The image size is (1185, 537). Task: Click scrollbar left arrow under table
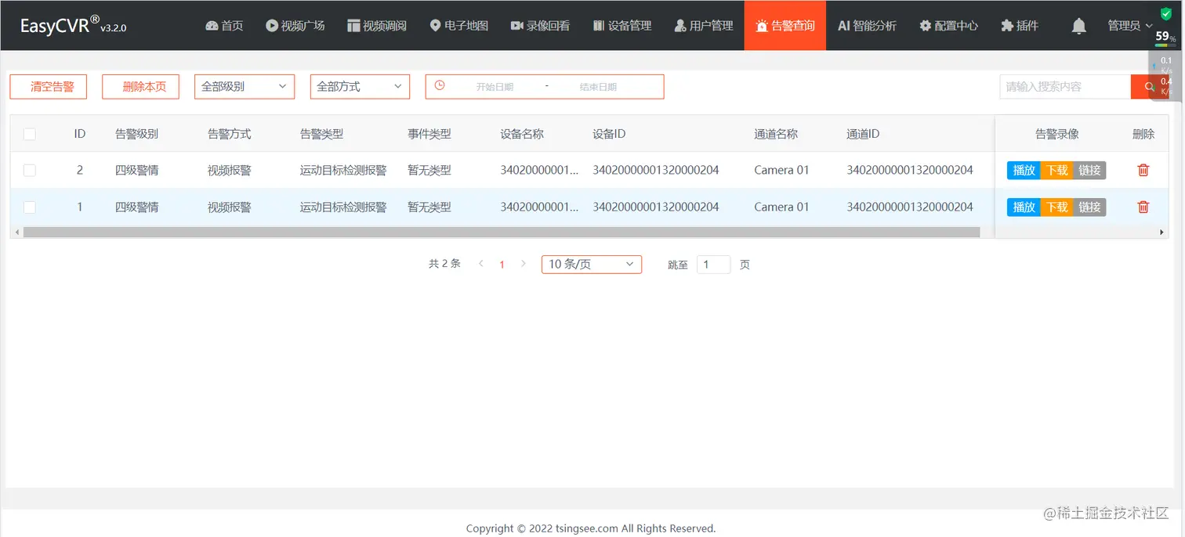(16, 232)
